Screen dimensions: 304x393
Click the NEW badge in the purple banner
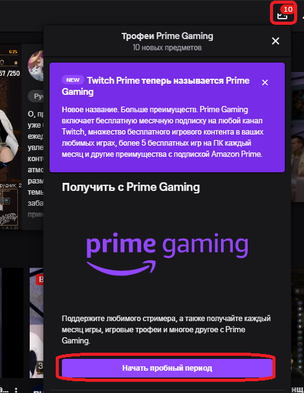(73, 80)
